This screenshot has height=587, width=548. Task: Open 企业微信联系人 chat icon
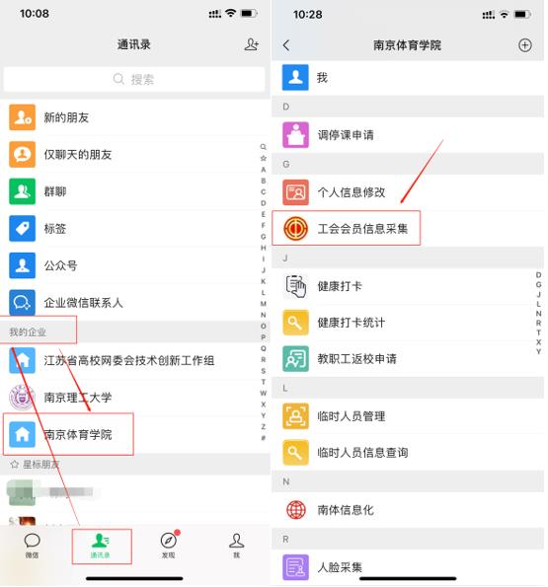pos(22,303)
